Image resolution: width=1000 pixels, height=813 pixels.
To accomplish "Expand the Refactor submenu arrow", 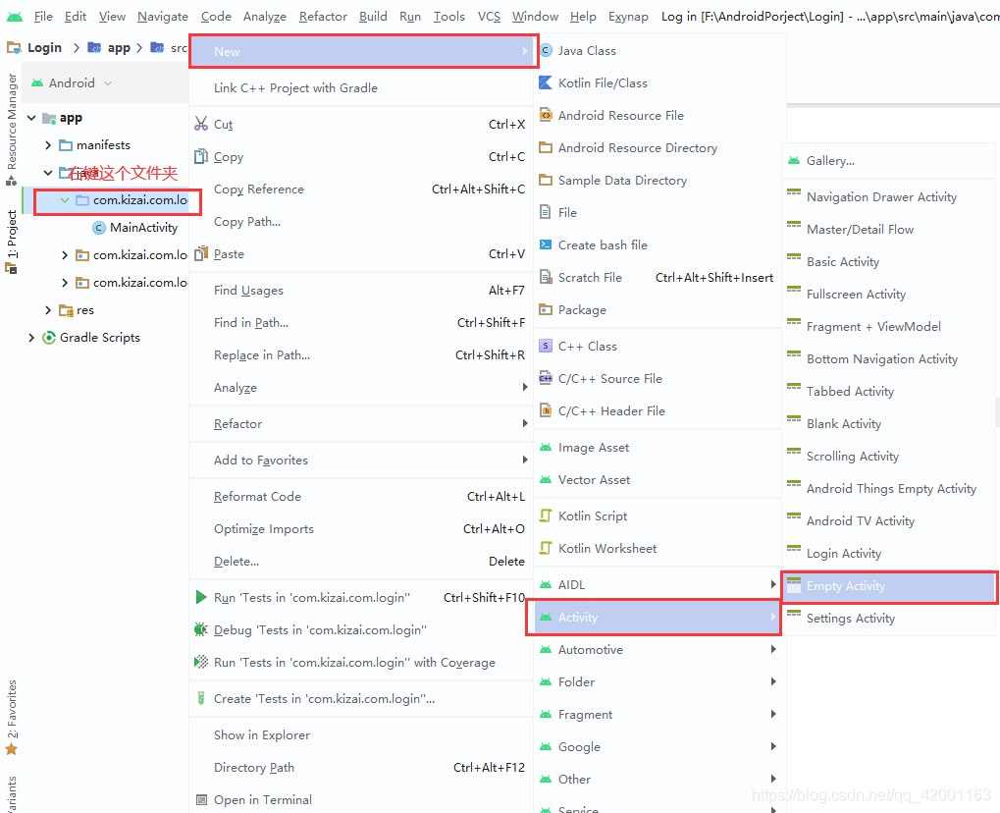I will (x=525, y=423).
